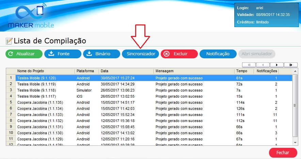The height and width of the screenshot is (159, 301).
Task: Sort by the Tempo column header
Action: [x=244, y=71]
